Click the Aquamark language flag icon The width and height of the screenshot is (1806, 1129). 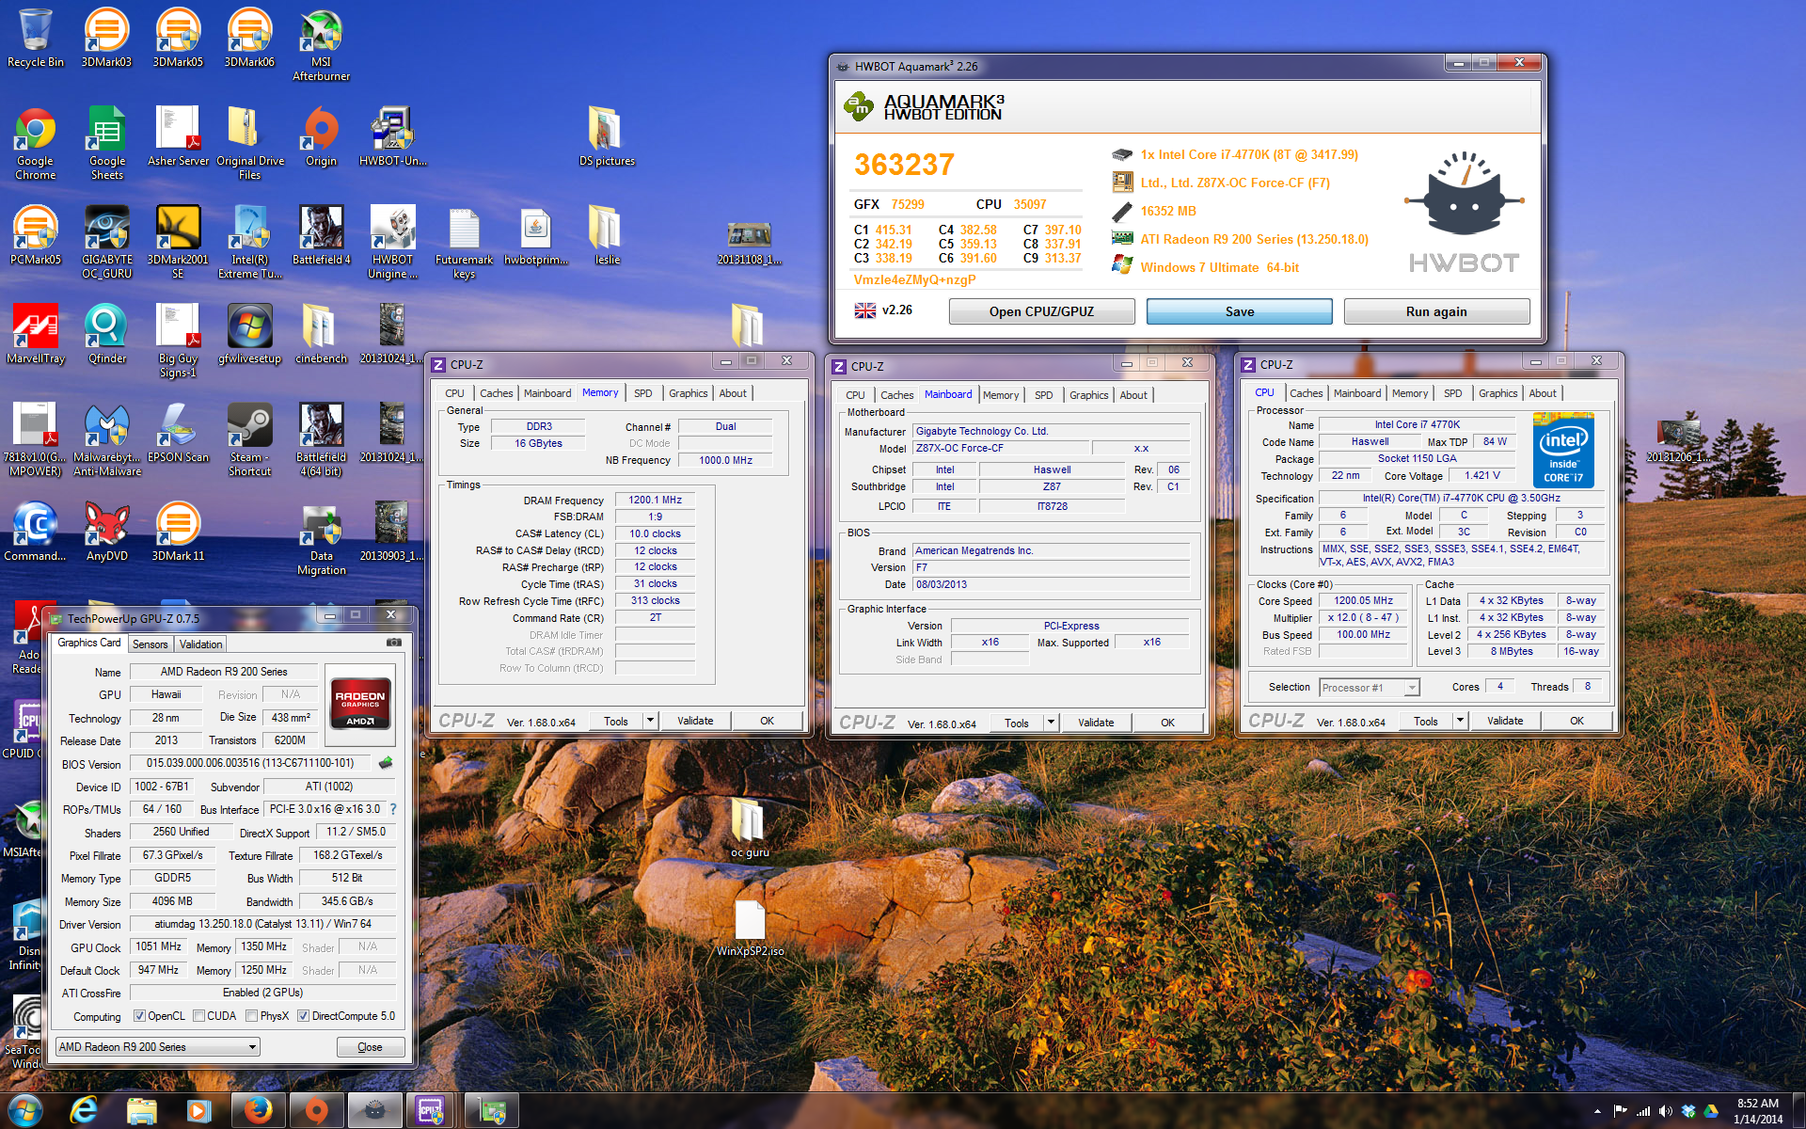(x=865, y=310)
